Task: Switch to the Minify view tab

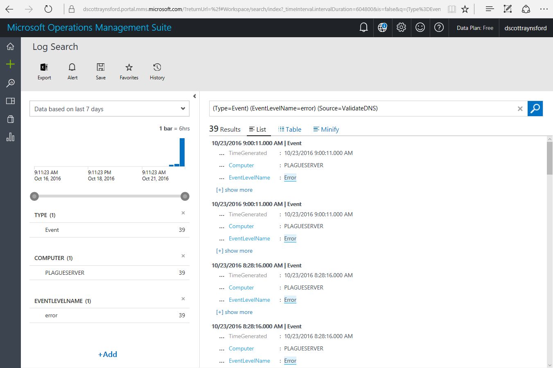Action: tap(326, 129)
